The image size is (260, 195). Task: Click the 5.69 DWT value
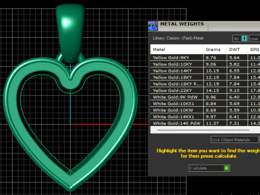[235, 103]
